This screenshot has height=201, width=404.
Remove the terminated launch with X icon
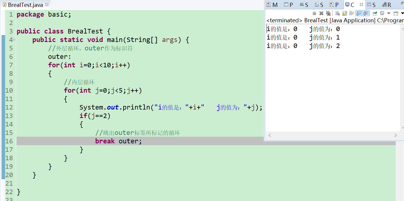click(321, 13)
